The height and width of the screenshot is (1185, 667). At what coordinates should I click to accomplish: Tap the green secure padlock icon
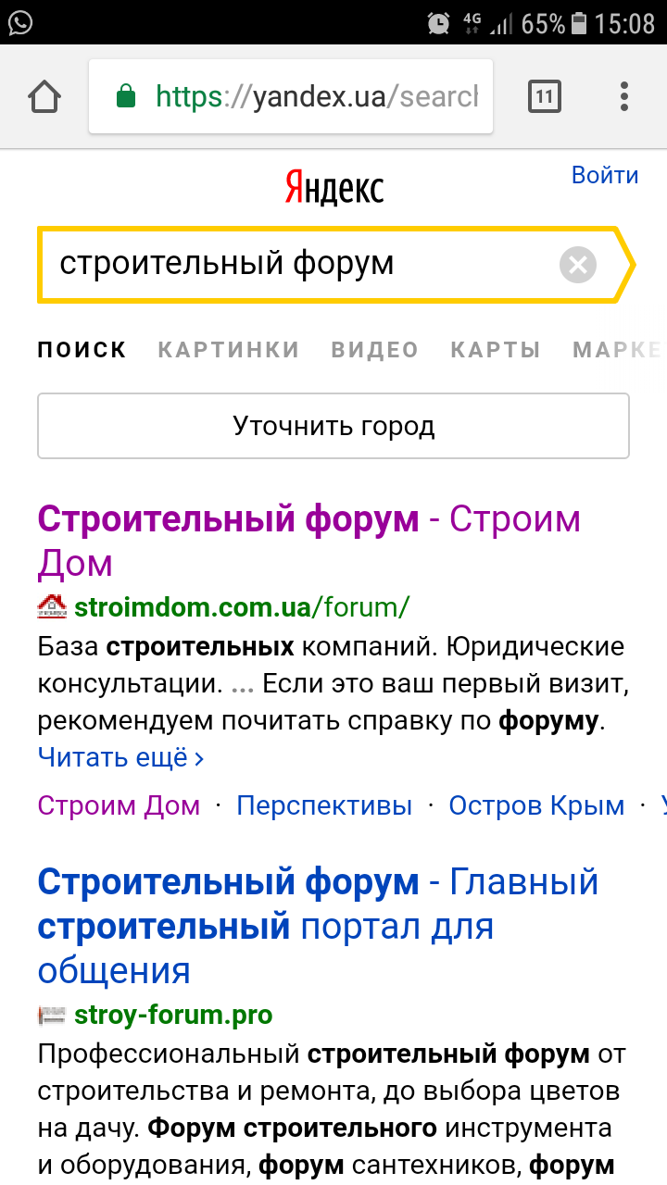point(126,96)
